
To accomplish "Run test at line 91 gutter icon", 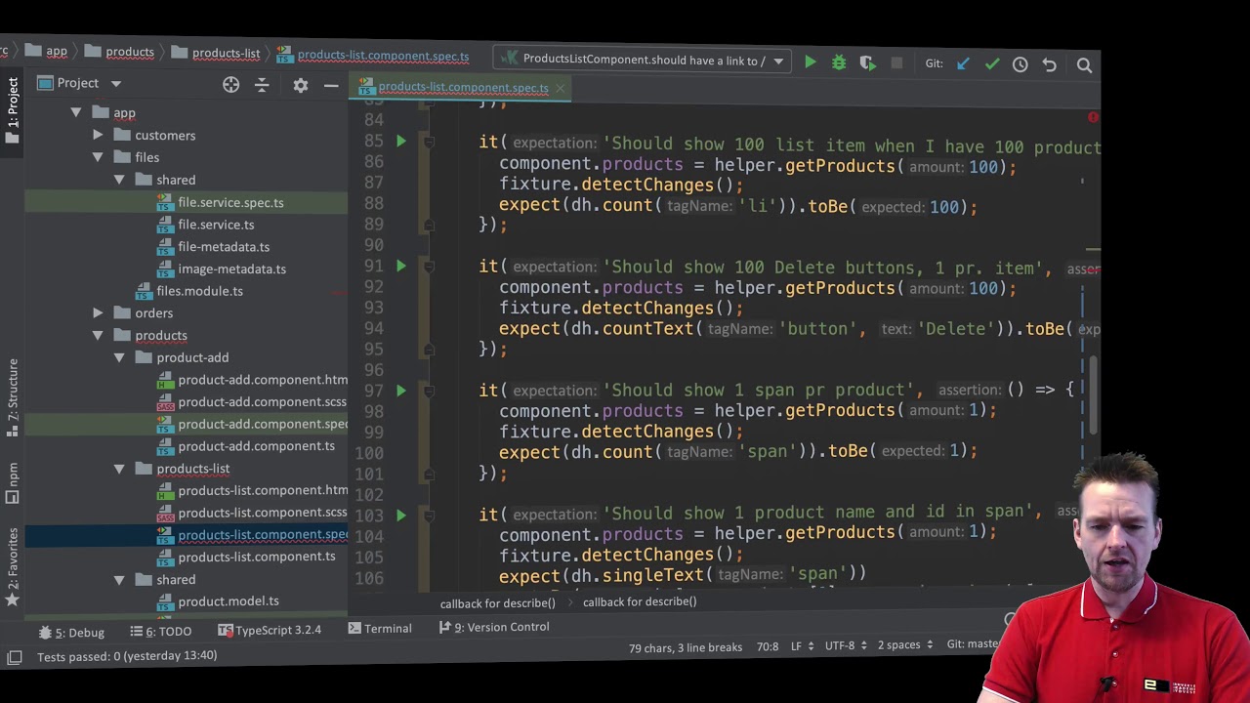I will 400,266.
